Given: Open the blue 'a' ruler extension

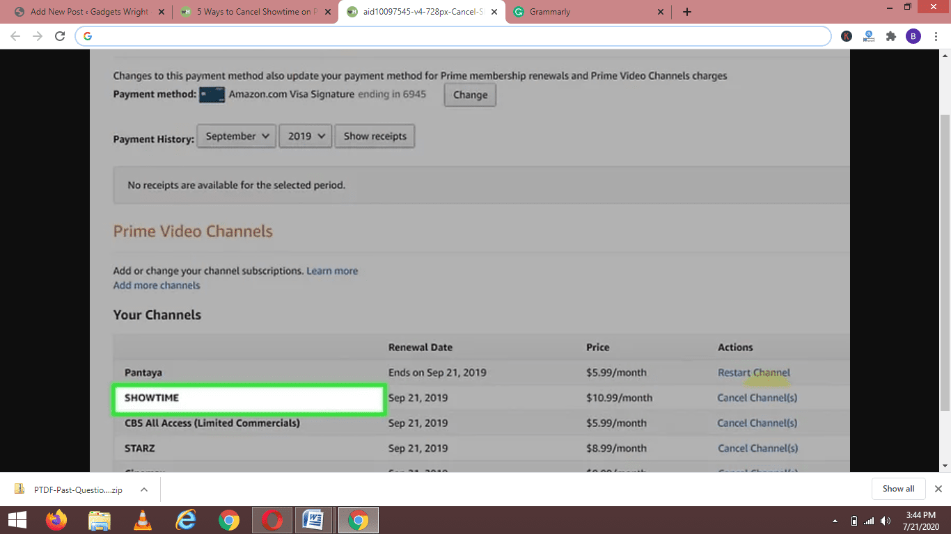Looking at the screenshot, I should [x=869, y=36].
